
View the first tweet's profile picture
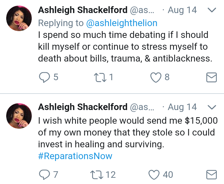click(x=19, y=18)
